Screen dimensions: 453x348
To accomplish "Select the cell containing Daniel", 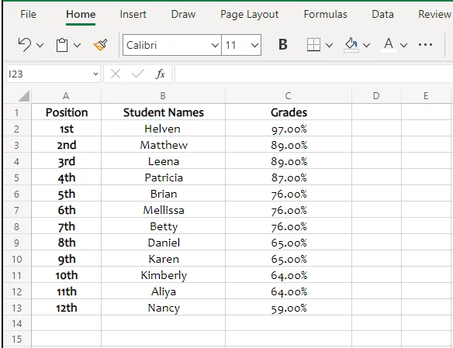I will pyautogui.click(x=163, y=243).
